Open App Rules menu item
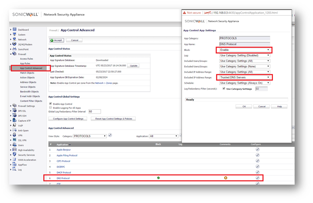313x203 pixels. (x=25, y=64)
